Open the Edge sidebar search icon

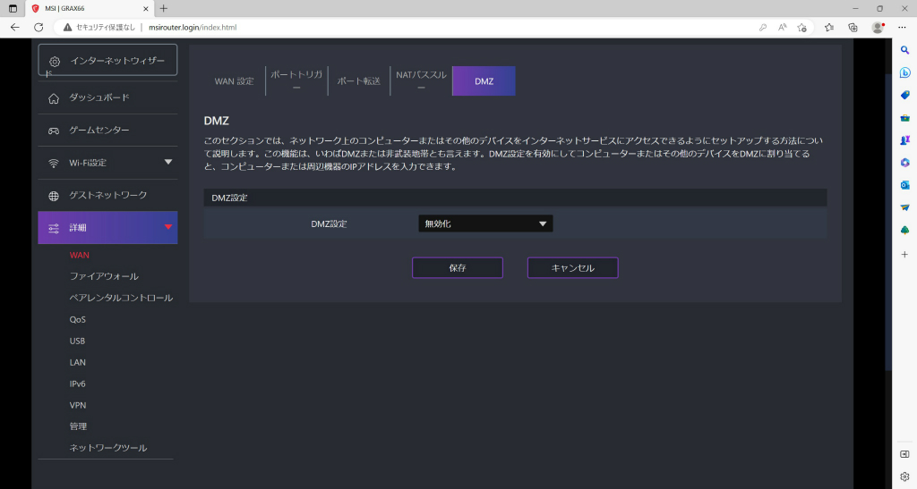[904, 50]
